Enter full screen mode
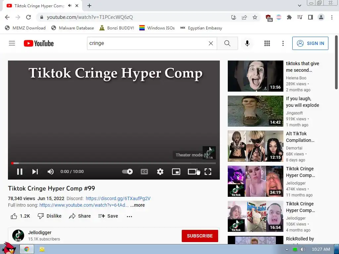Viewport: 339px width, 254px height. pyautogui.click(x=208, y=172)
